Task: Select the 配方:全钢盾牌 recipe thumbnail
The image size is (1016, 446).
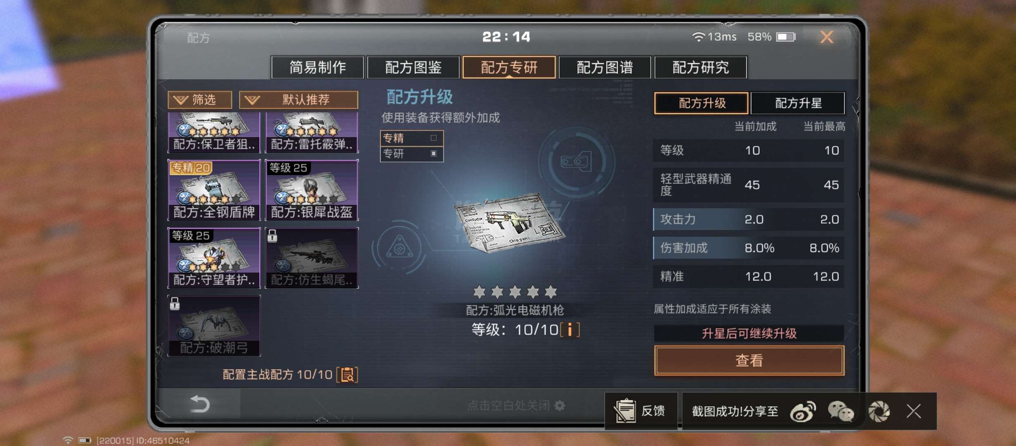Action: (x=214, y=190)
